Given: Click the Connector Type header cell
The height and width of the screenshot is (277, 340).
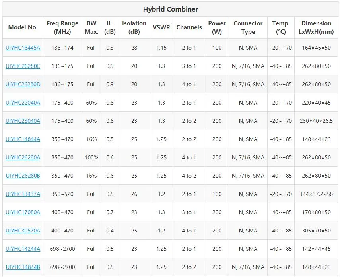Looking at the screenshot, I should 248,27.
